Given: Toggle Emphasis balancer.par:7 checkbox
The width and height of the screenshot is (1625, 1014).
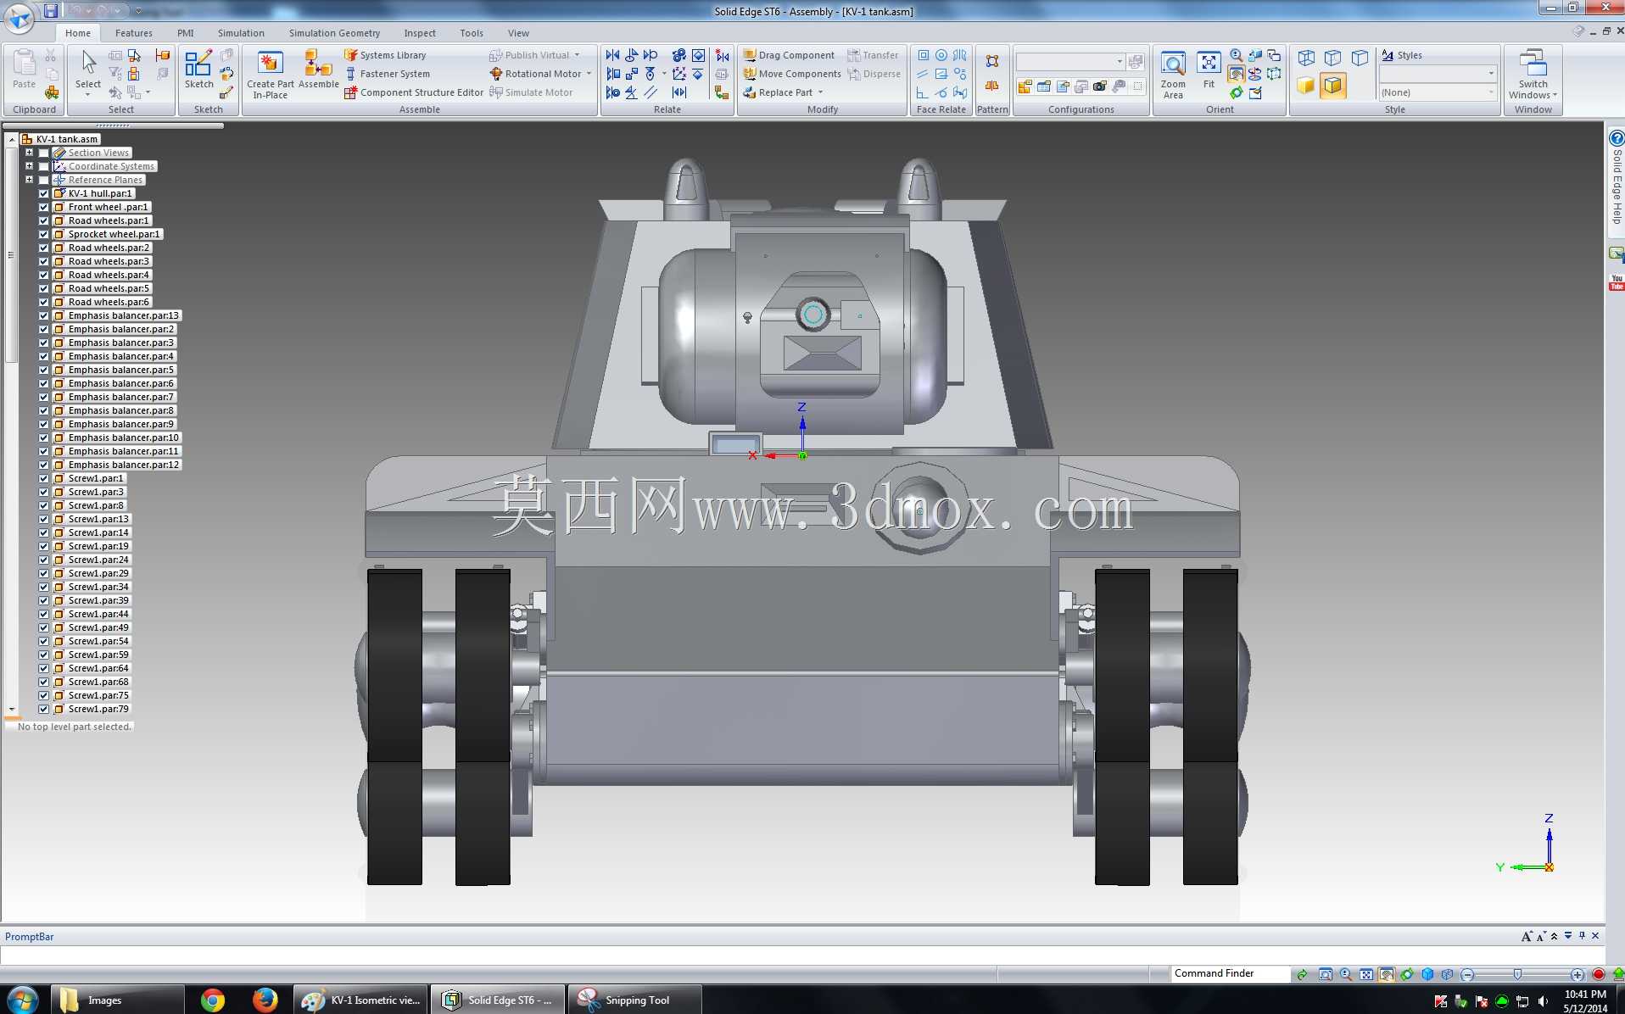Looking at the screenshot, I should [43, 397].
